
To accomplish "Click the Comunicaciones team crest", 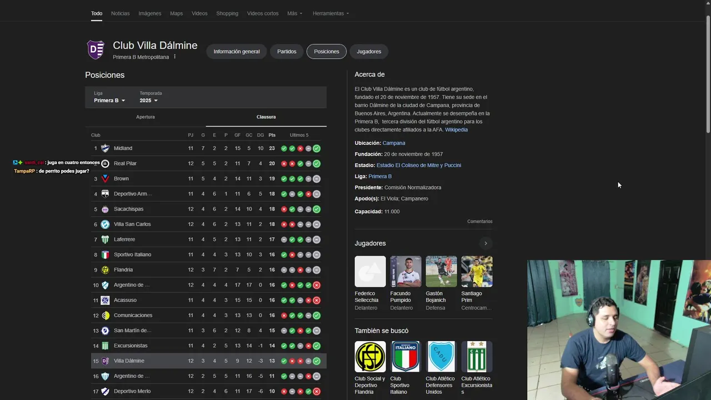I will click(x=105, y=315).
